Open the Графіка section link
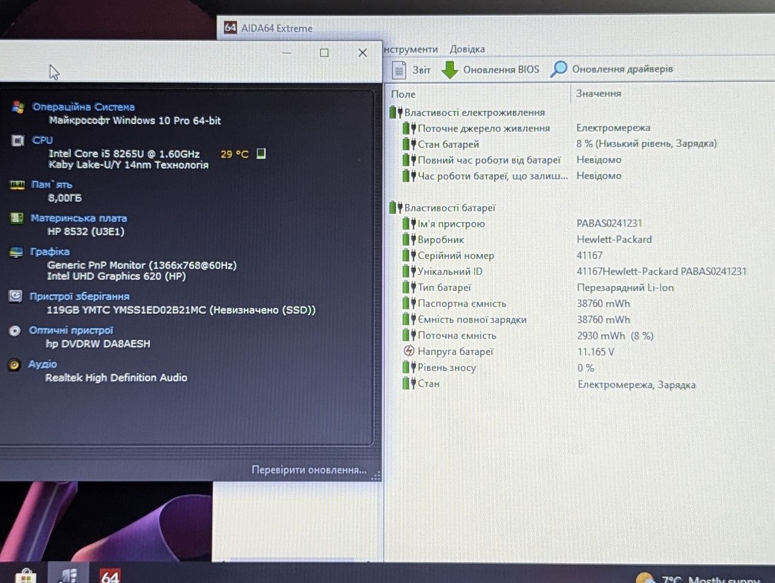 50,251
